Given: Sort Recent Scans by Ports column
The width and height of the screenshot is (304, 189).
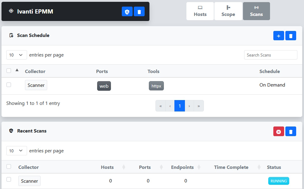Looking at the screenshot, I should (161, 167).
